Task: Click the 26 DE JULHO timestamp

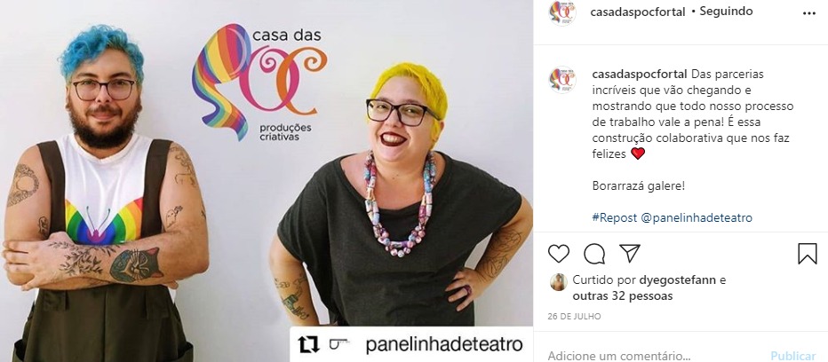Action: coord(575,317)
